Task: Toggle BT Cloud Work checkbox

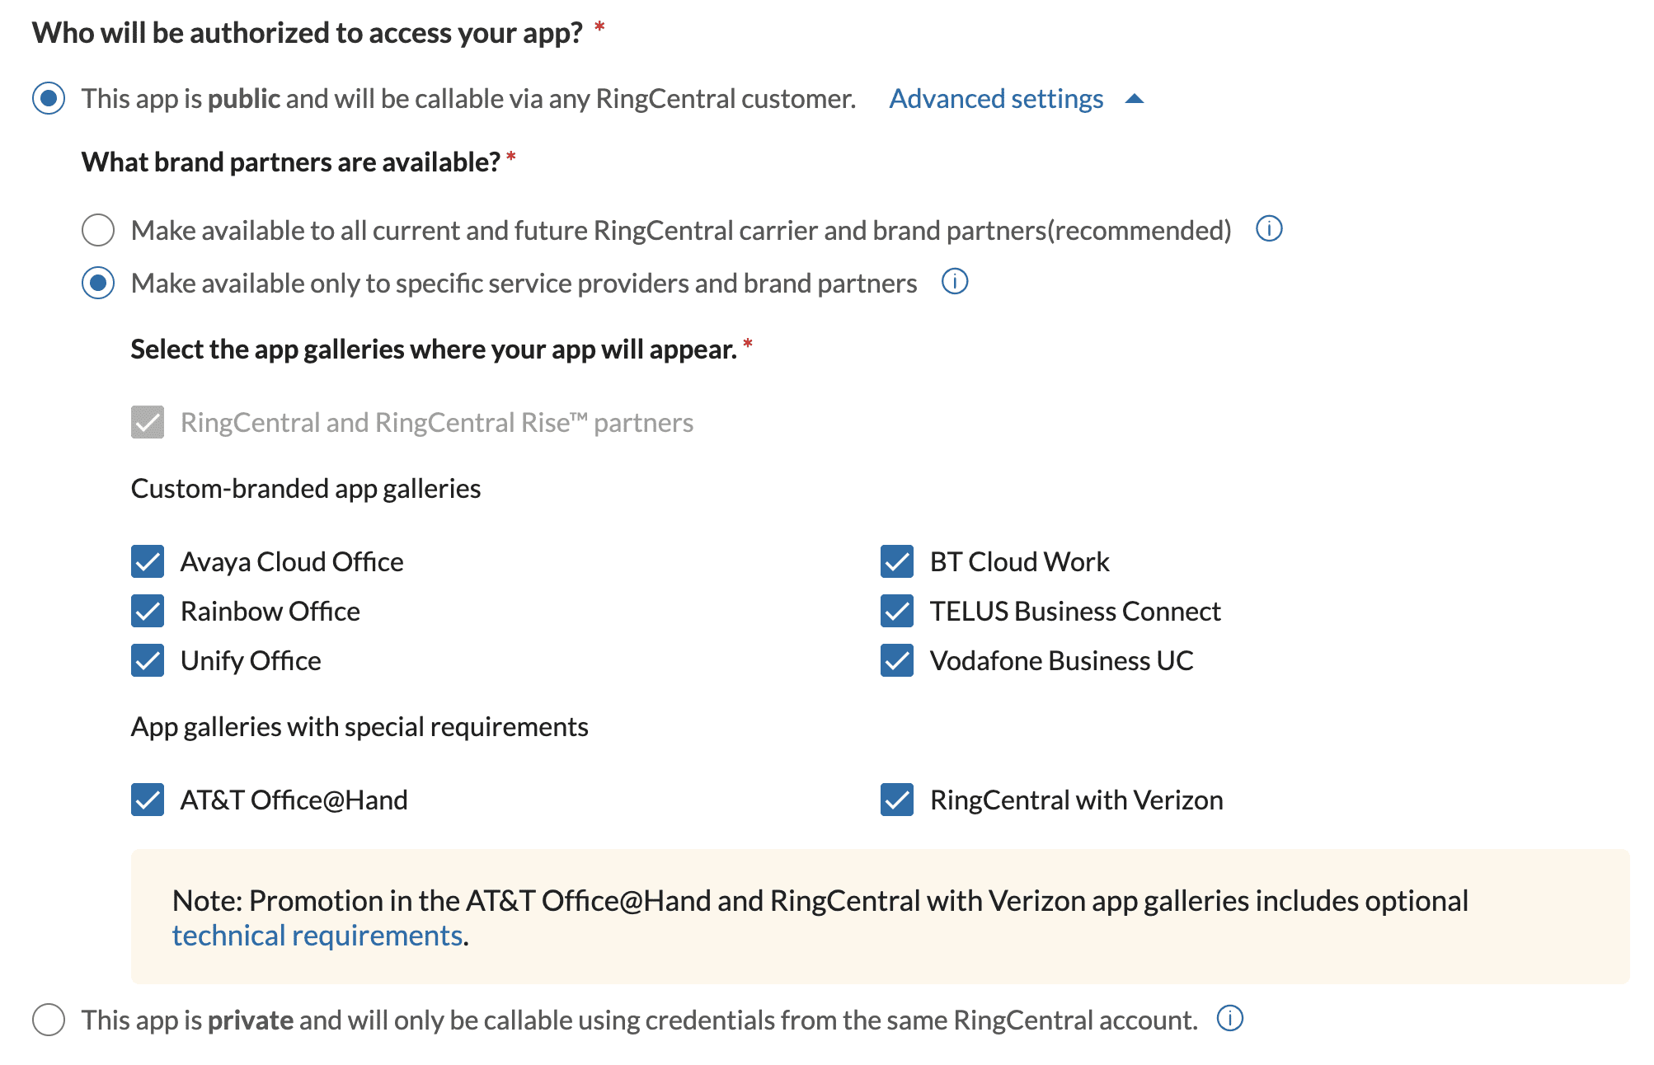Action: 897,561
